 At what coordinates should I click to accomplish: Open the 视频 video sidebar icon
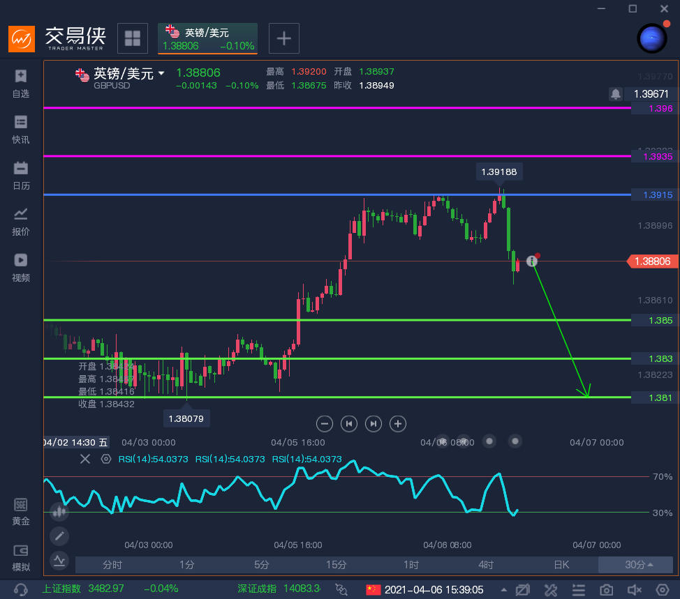tap(20, 268)
